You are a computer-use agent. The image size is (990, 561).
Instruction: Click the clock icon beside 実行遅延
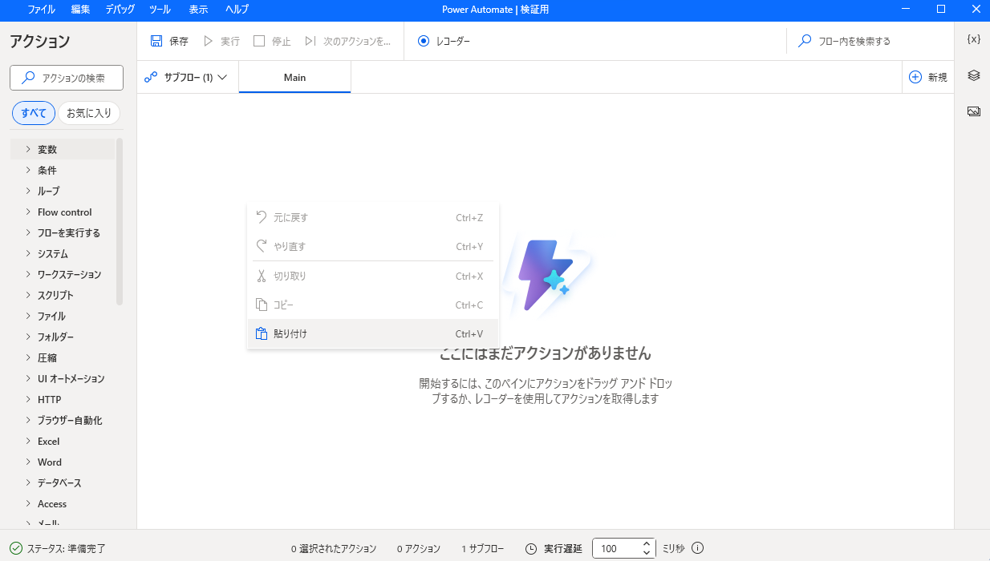click(x=531, y=549)
